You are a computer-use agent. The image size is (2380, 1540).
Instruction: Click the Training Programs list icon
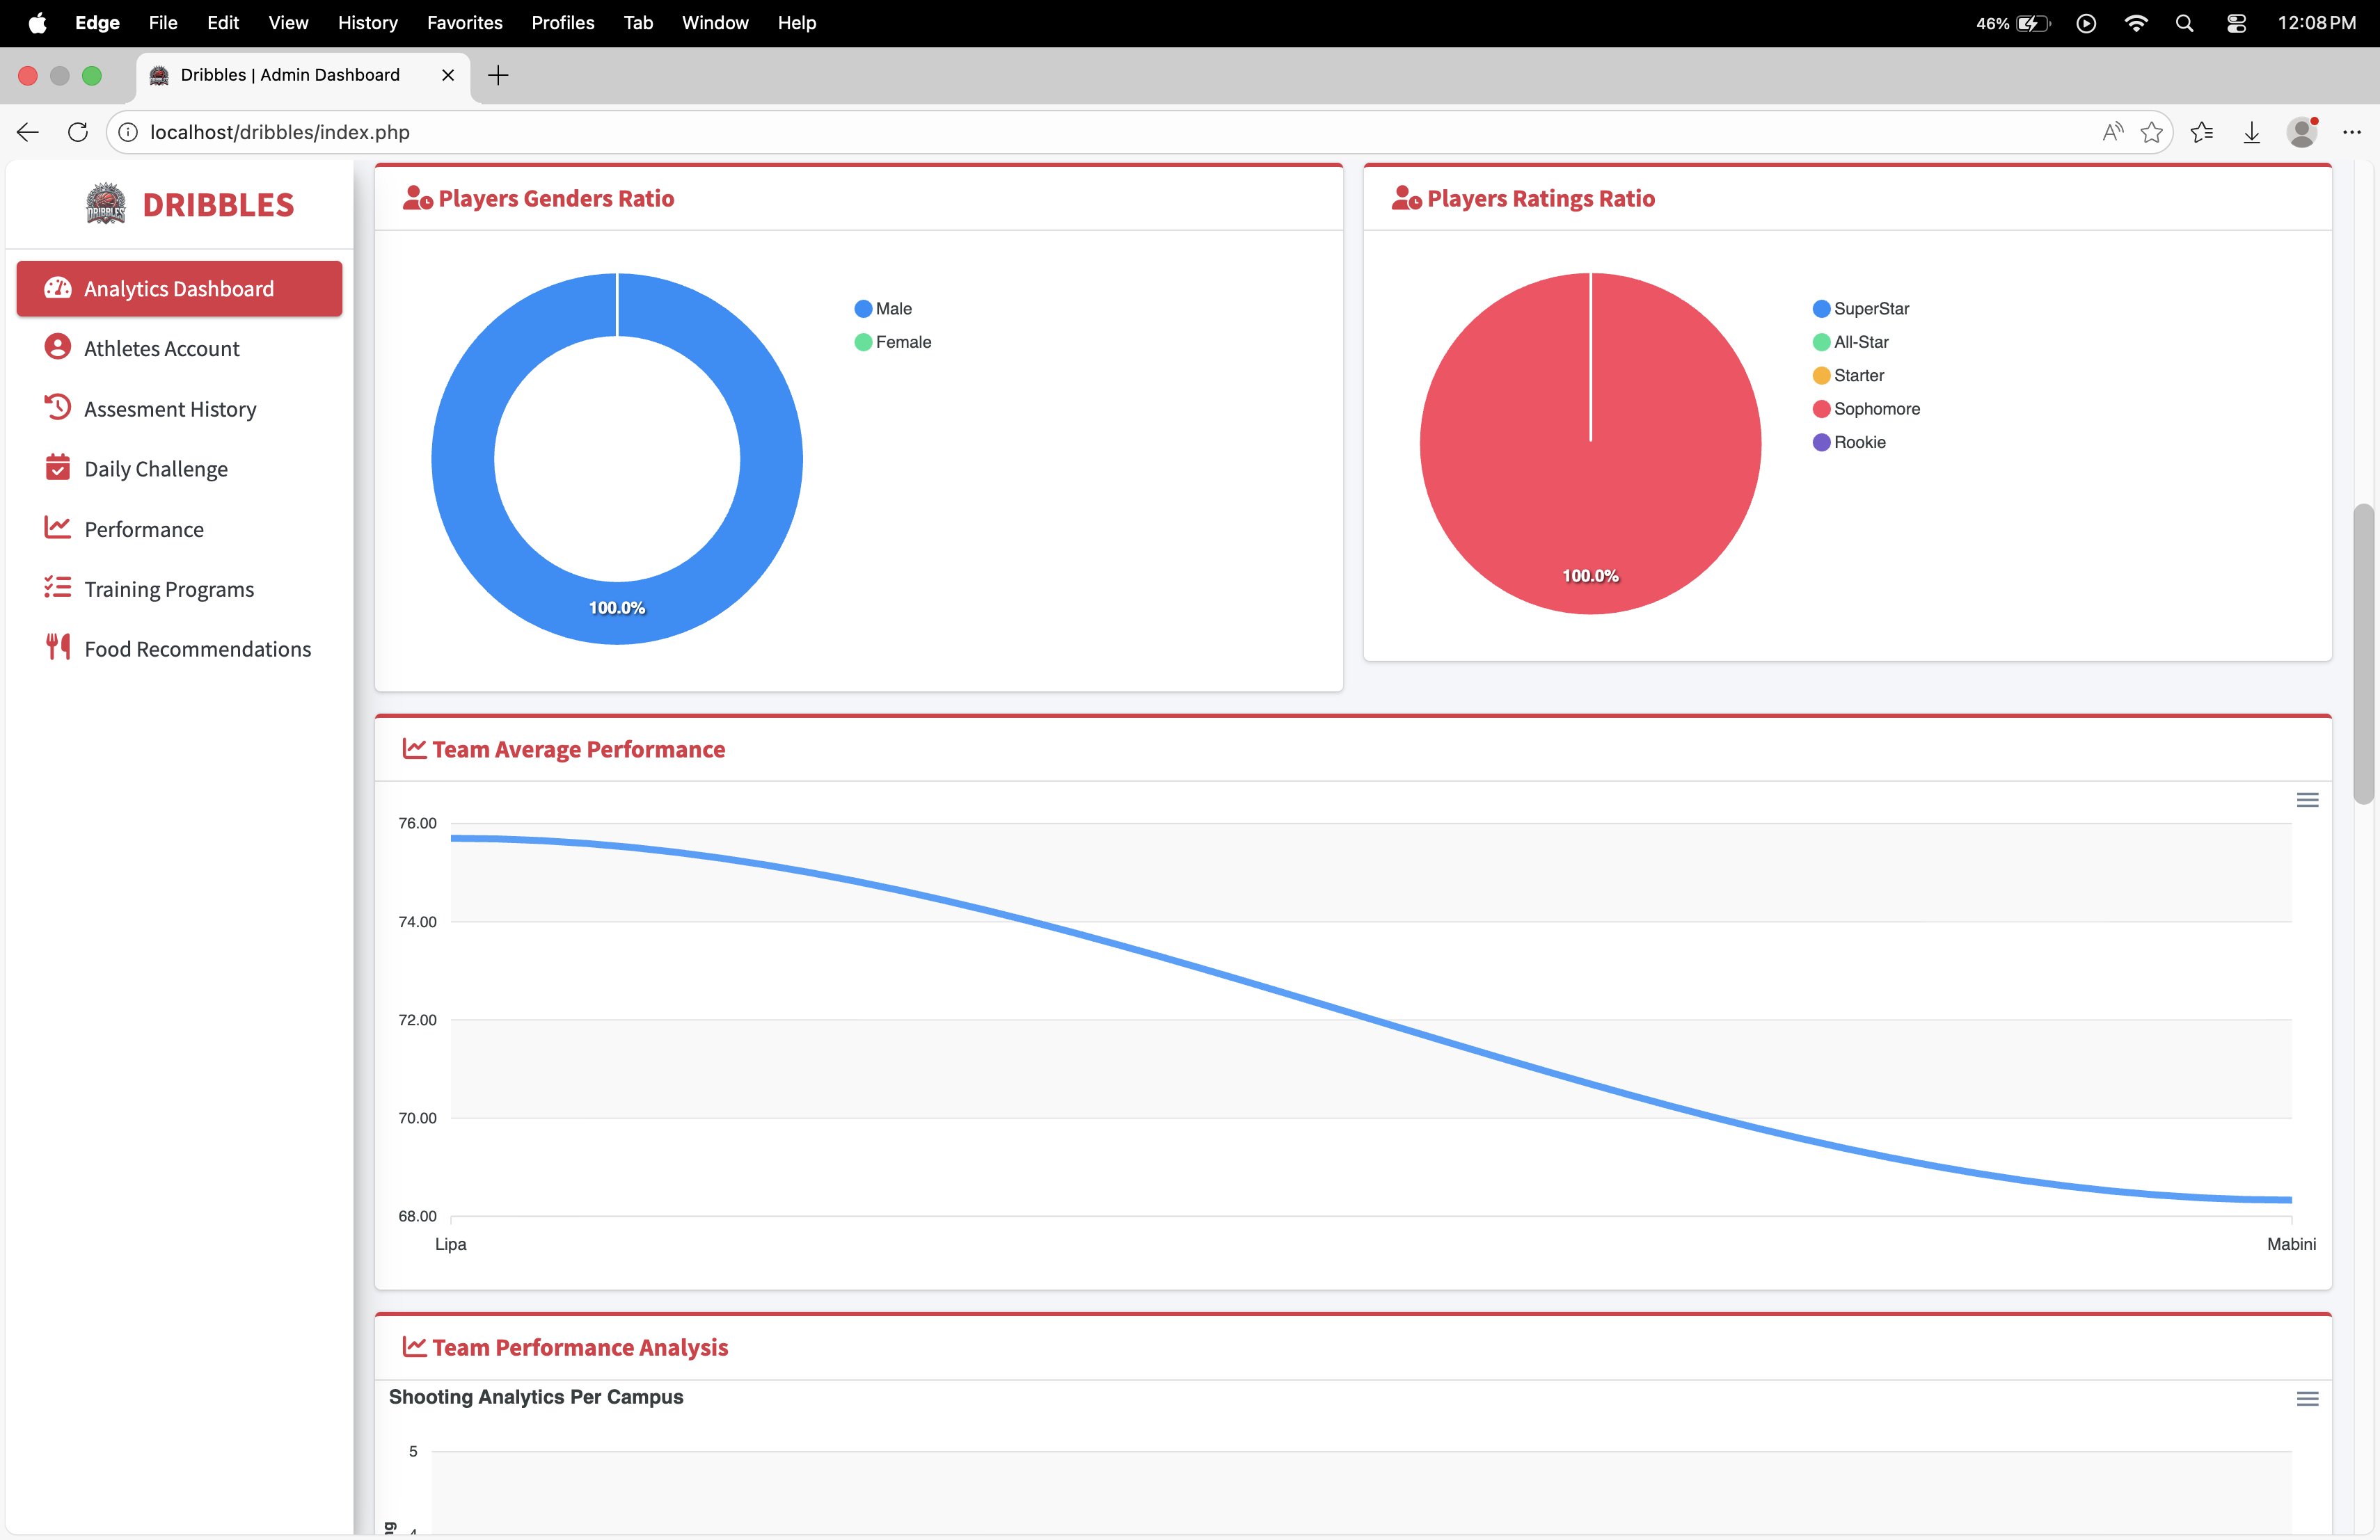pos(58,588)
